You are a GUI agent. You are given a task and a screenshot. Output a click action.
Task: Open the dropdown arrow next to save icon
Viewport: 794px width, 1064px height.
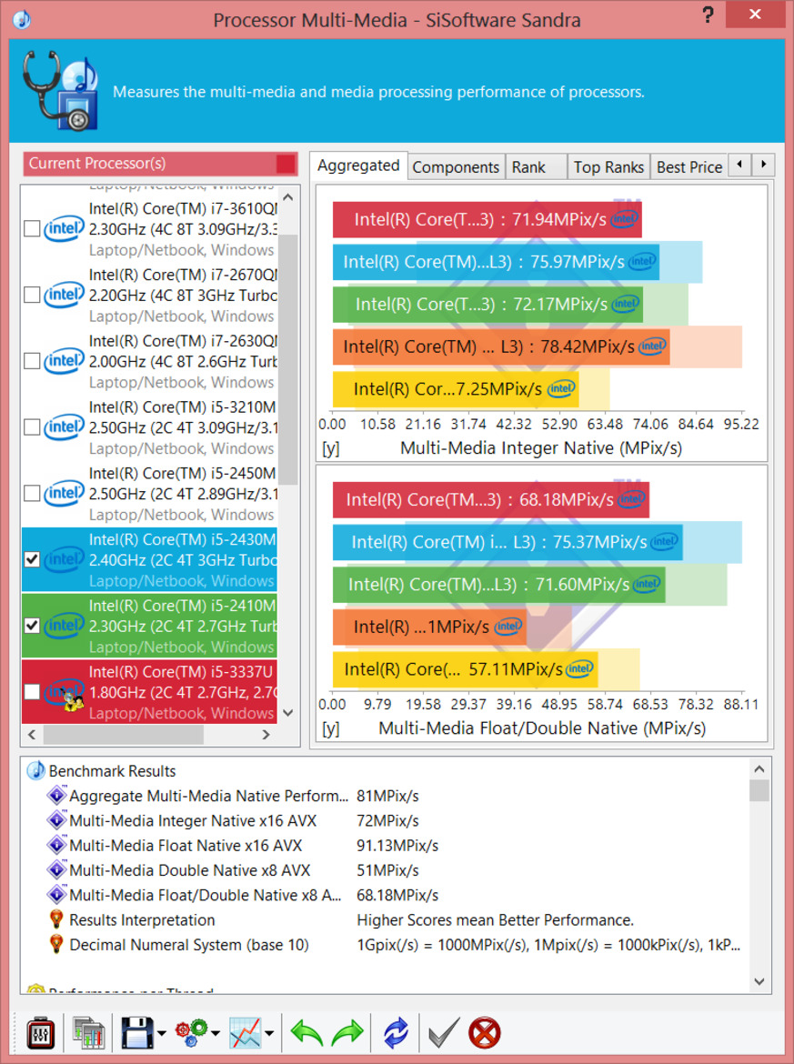pos(162,1034)
